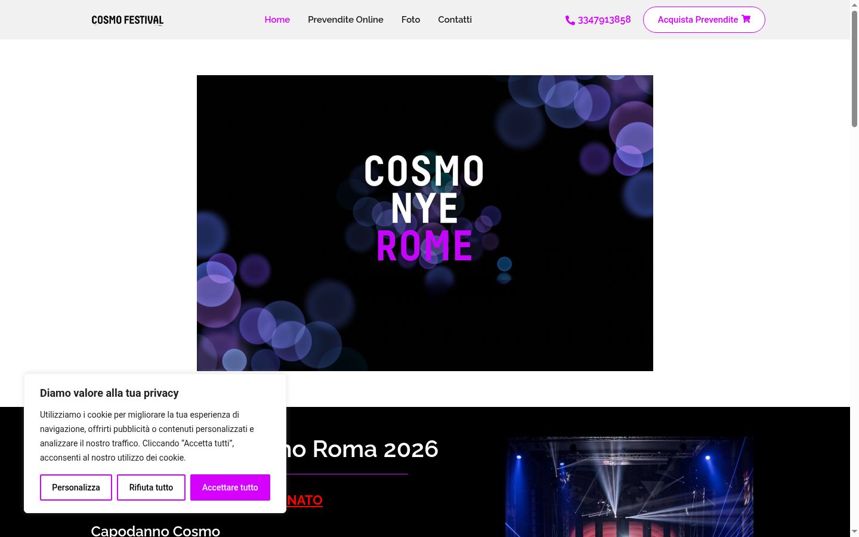Click the Acquista Prevendite button
Viewport: 859px width, 537px height.
[x=704, y=20]
